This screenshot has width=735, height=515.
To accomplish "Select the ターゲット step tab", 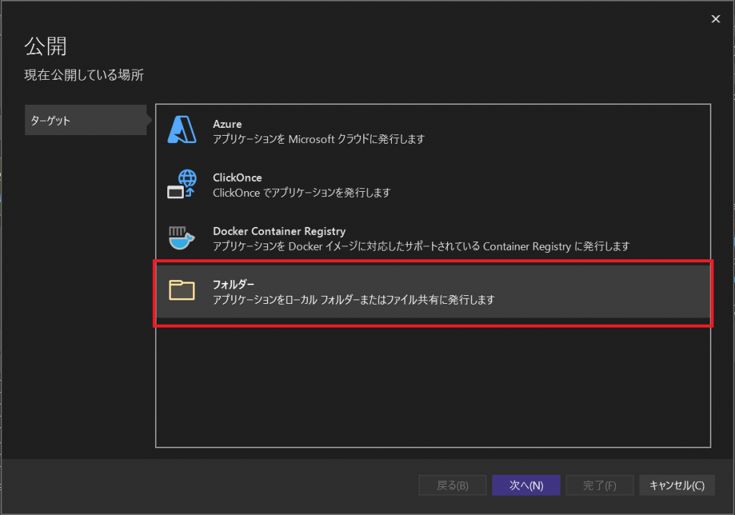I will coord(86,120).
